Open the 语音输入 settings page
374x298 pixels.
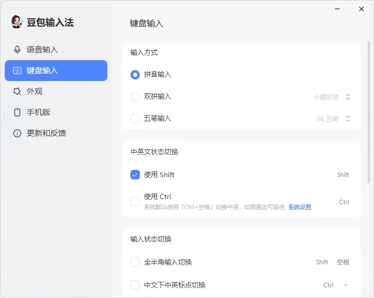pyautogui.click(x=56, y=50)
